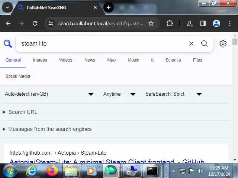Click the github.com Aetopia Steam-Lite URL
The height and width of the screenshot is (178, 238).
[58, 153]
